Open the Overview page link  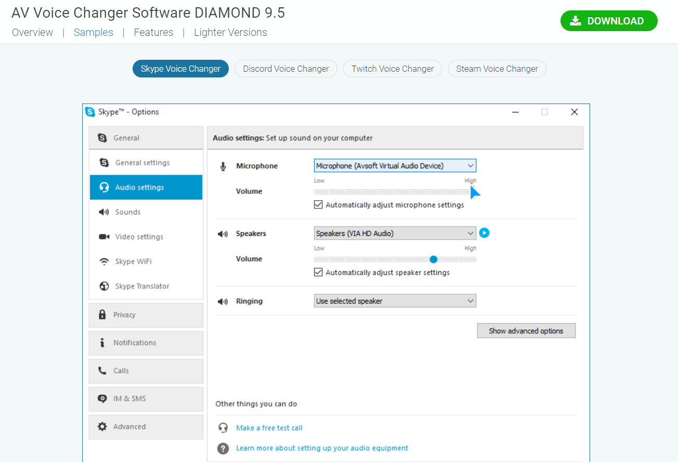[32, 32]
